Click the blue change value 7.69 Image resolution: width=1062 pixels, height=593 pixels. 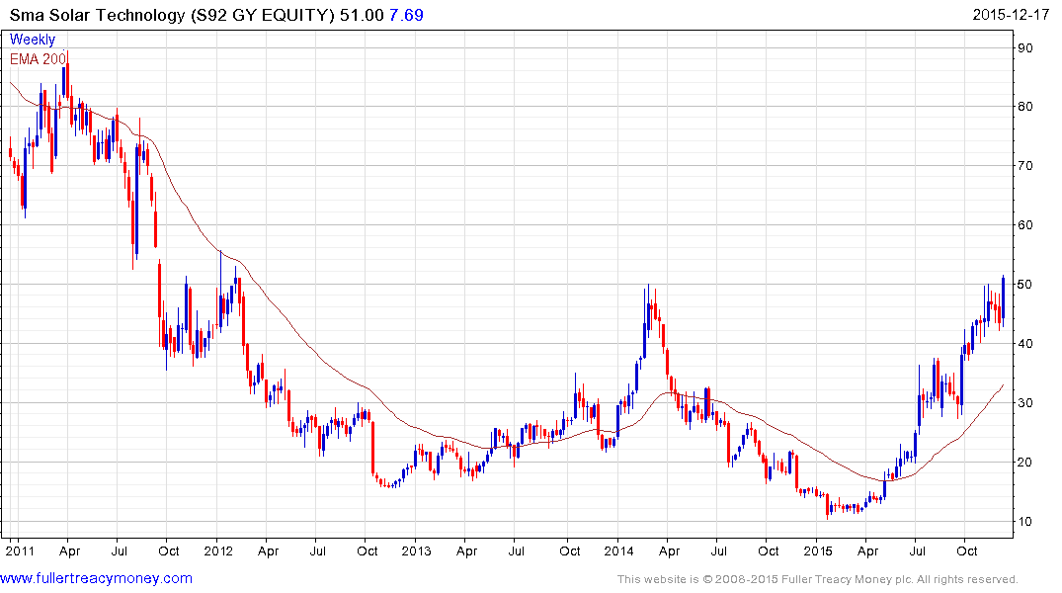(x=406, y=15)
